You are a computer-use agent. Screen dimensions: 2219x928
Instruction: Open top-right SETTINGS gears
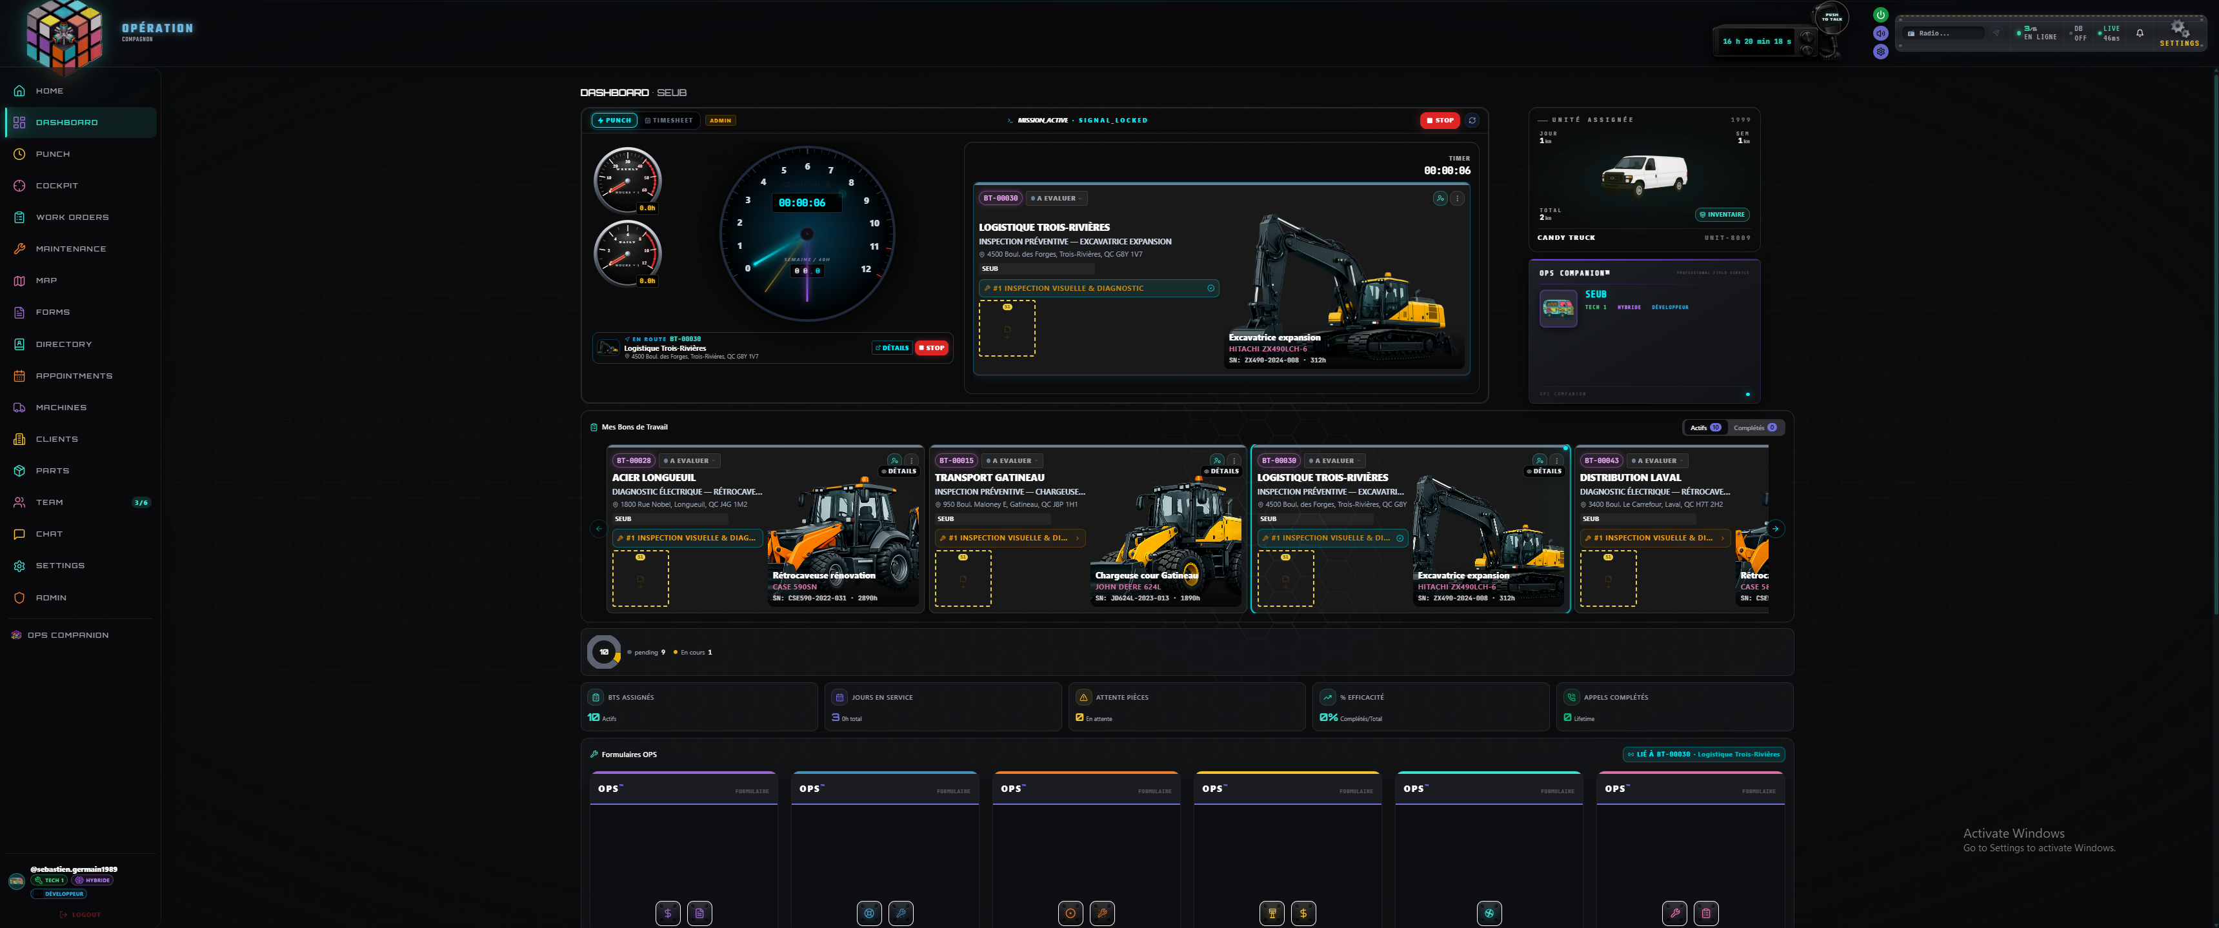point(2180,33)
